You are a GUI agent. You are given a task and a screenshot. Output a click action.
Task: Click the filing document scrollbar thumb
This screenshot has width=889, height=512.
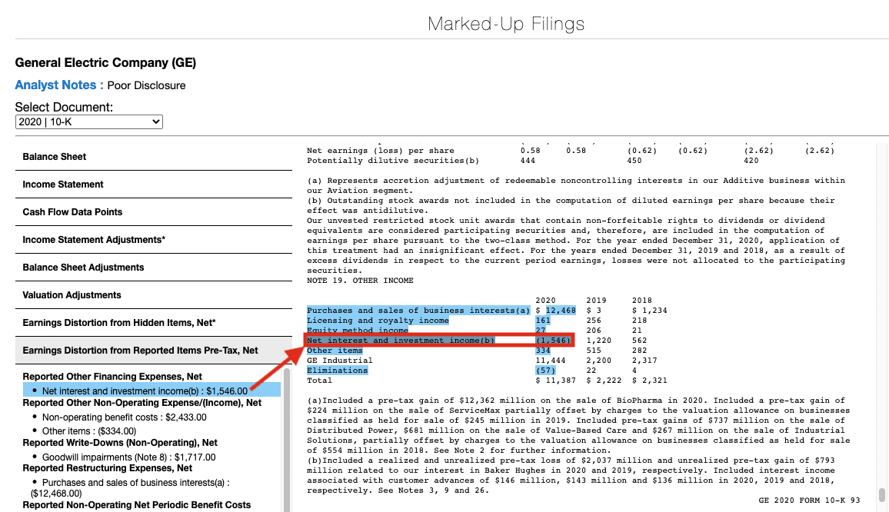[x=881, y=495]
